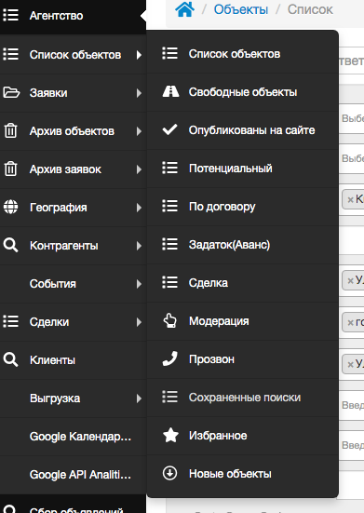Expand the Заявки submenu arrow
The height and width of the screenshot is (513, 364).
[x=139, y=93]
